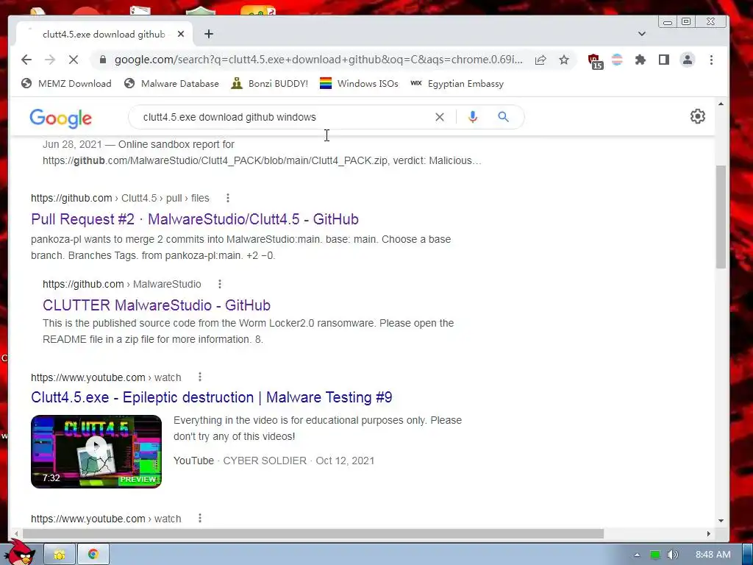Submit search with the magnifier icon
The height and width of the screenshot is (565, 753).
(x=503, y=117)
